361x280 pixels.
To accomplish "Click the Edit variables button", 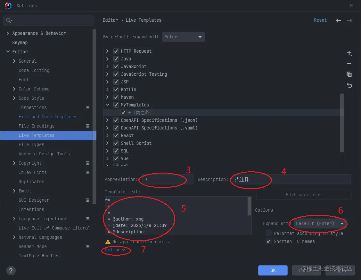I will click(304, 195).
